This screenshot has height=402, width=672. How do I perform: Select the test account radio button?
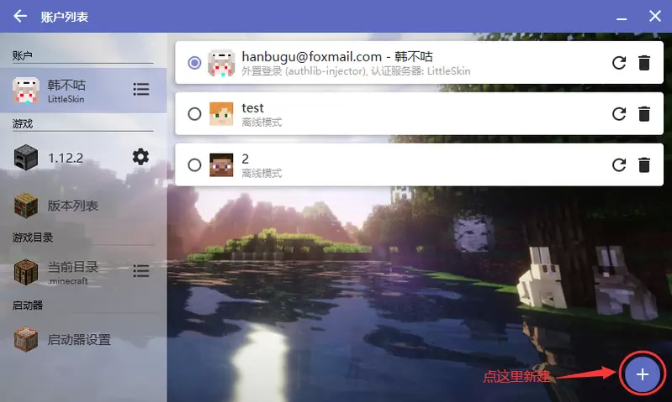[x=194, y=114]
